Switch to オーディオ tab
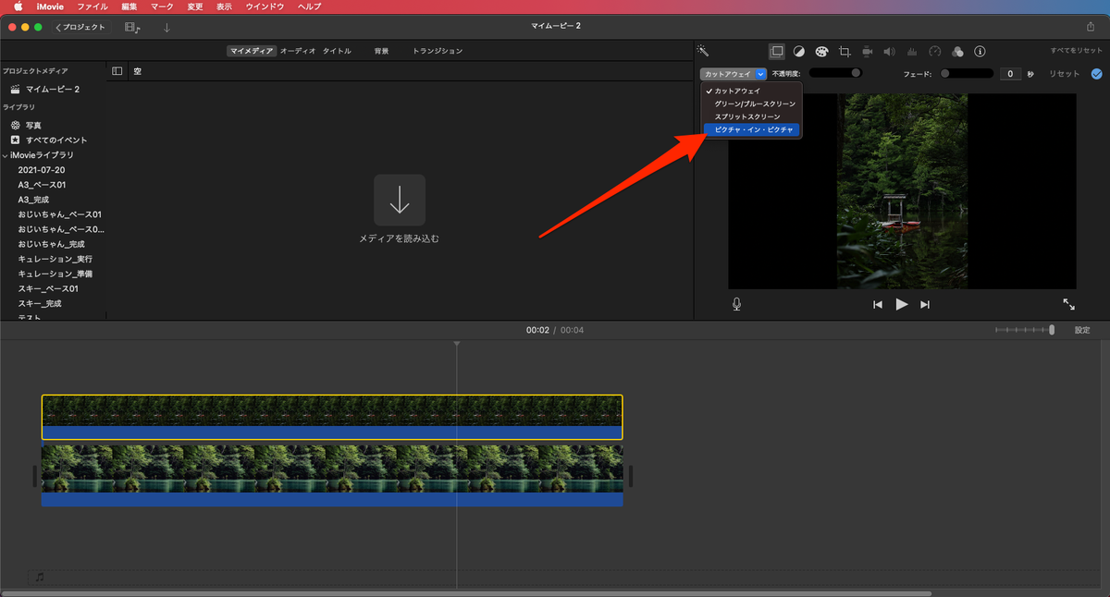This screenshot has height=597, width=1110. coord(298,51)
